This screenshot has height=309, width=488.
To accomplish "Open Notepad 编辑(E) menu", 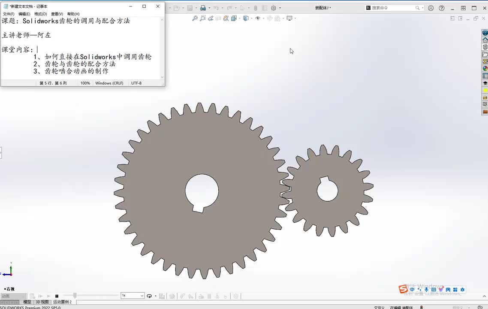I will coord(24,14).
